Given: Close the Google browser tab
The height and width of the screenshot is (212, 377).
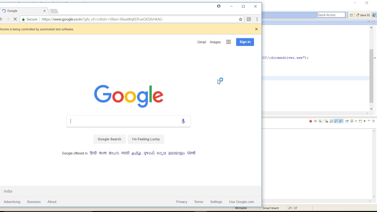Looking at the screenshot, I should [44, 11].
